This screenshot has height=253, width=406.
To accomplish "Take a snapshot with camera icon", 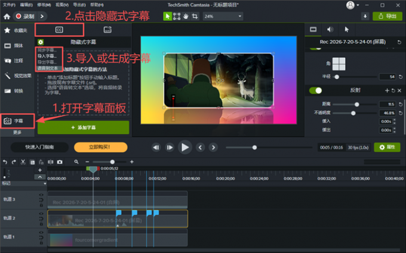I will coord(60,162).
